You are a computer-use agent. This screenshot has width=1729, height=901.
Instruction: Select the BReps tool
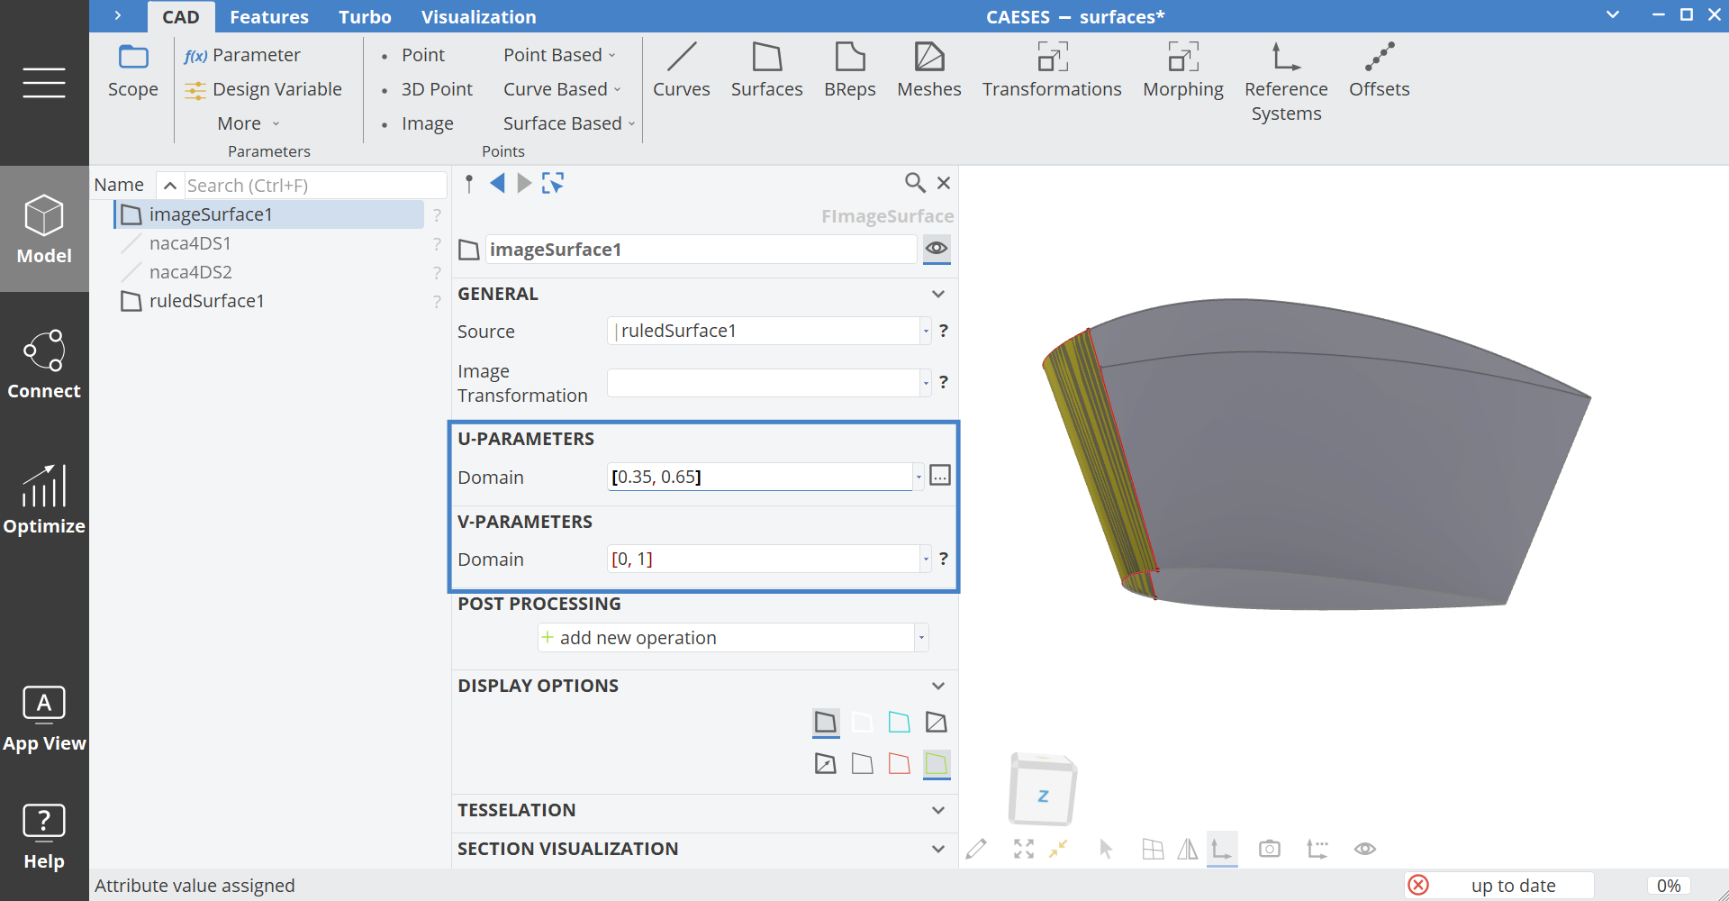[849, 70]
